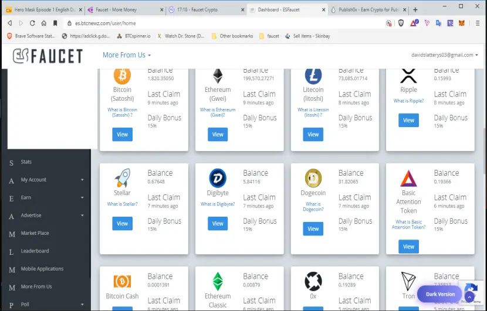Viewport: 487px width, 311px height.
Task: Click the scroll-to-top arrow button
Action: tap(469, 297)
